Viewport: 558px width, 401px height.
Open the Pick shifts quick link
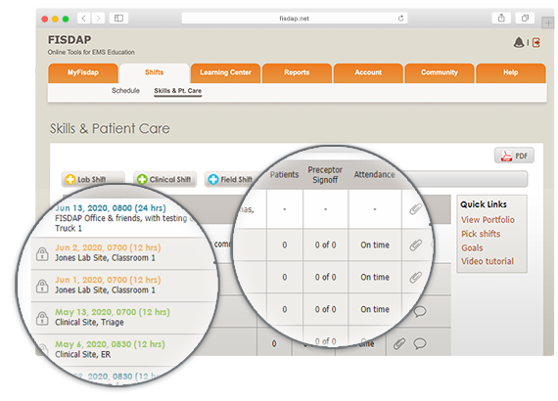pos(481,234)
